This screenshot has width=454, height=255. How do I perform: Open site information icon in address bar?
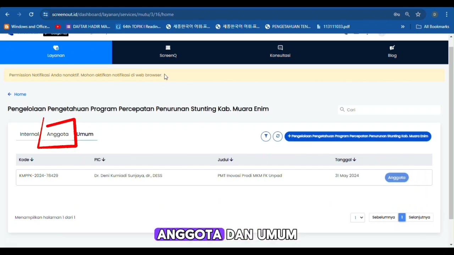click(x=45, y=15)
